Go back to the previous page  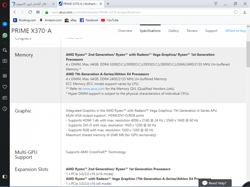point(15,12)
